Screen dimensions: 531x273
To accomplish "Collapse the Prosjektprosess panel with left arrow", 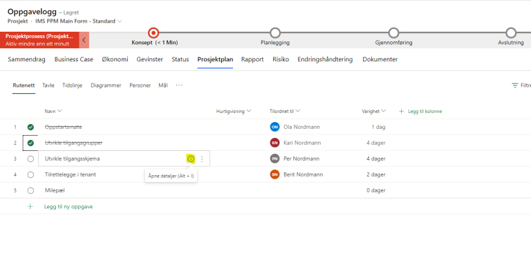I will click(84, 40).
